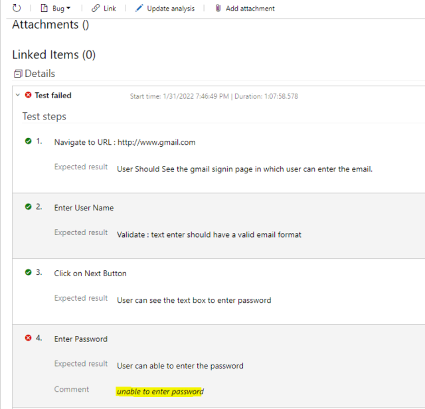
Task: Click the Update analysis button label
Action: [171, 9]
